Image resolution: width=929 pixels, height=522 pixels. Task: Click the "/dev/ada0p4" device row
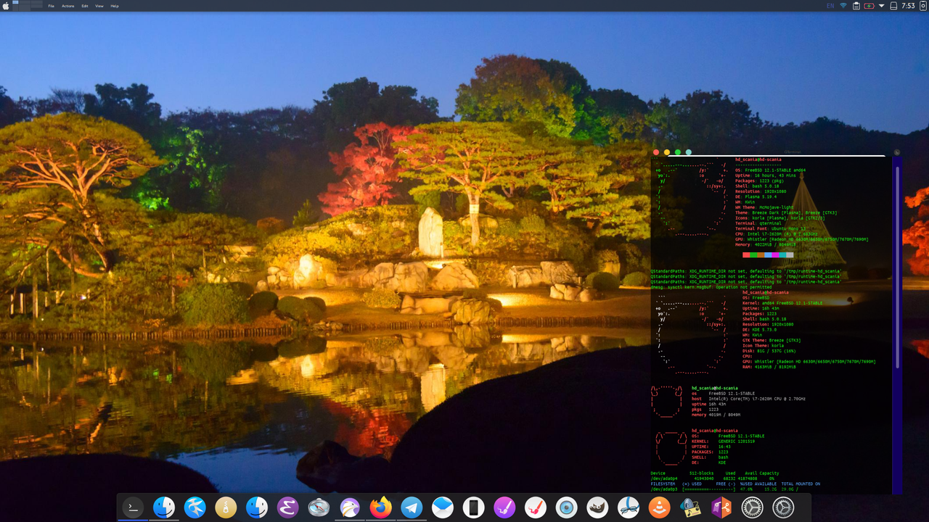pos(713,478)
